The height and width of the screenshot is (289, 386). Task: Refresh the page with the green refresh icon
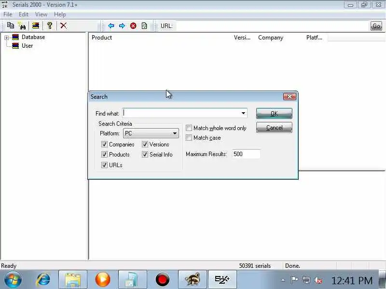click(x=144, y=26)
